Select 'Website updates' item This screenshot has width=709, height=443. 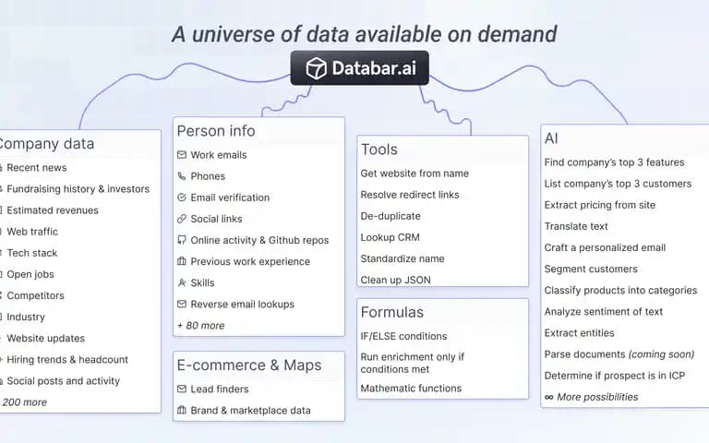click(45, 338)
